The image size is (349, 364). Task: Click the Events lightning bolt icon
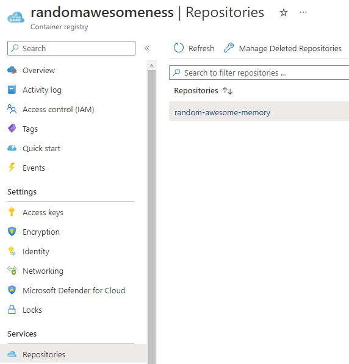[x=12, y=168]
